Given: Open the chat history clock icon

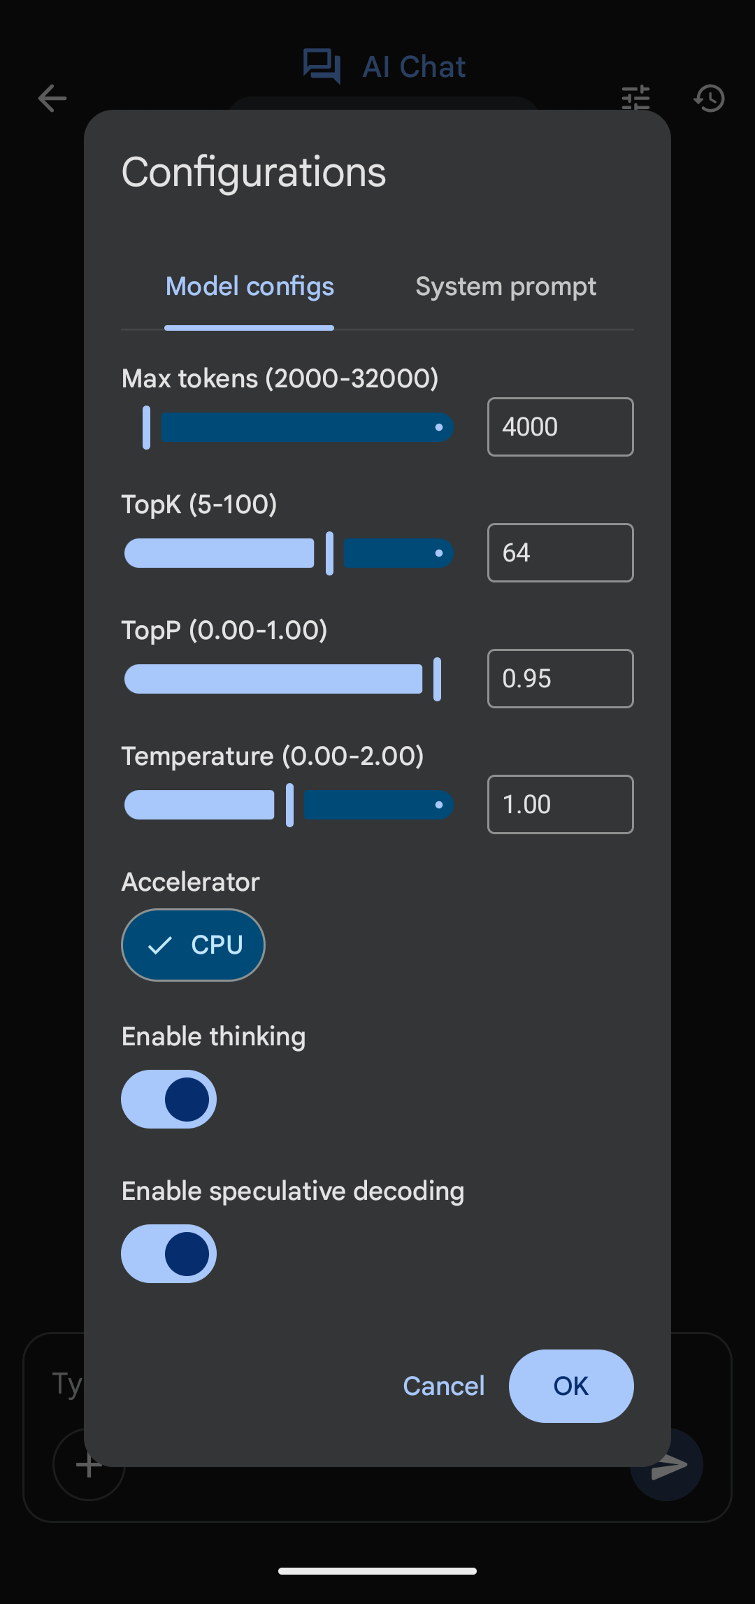Looking at the screenshot, I should pyautogui.click(x=709, y=98).
